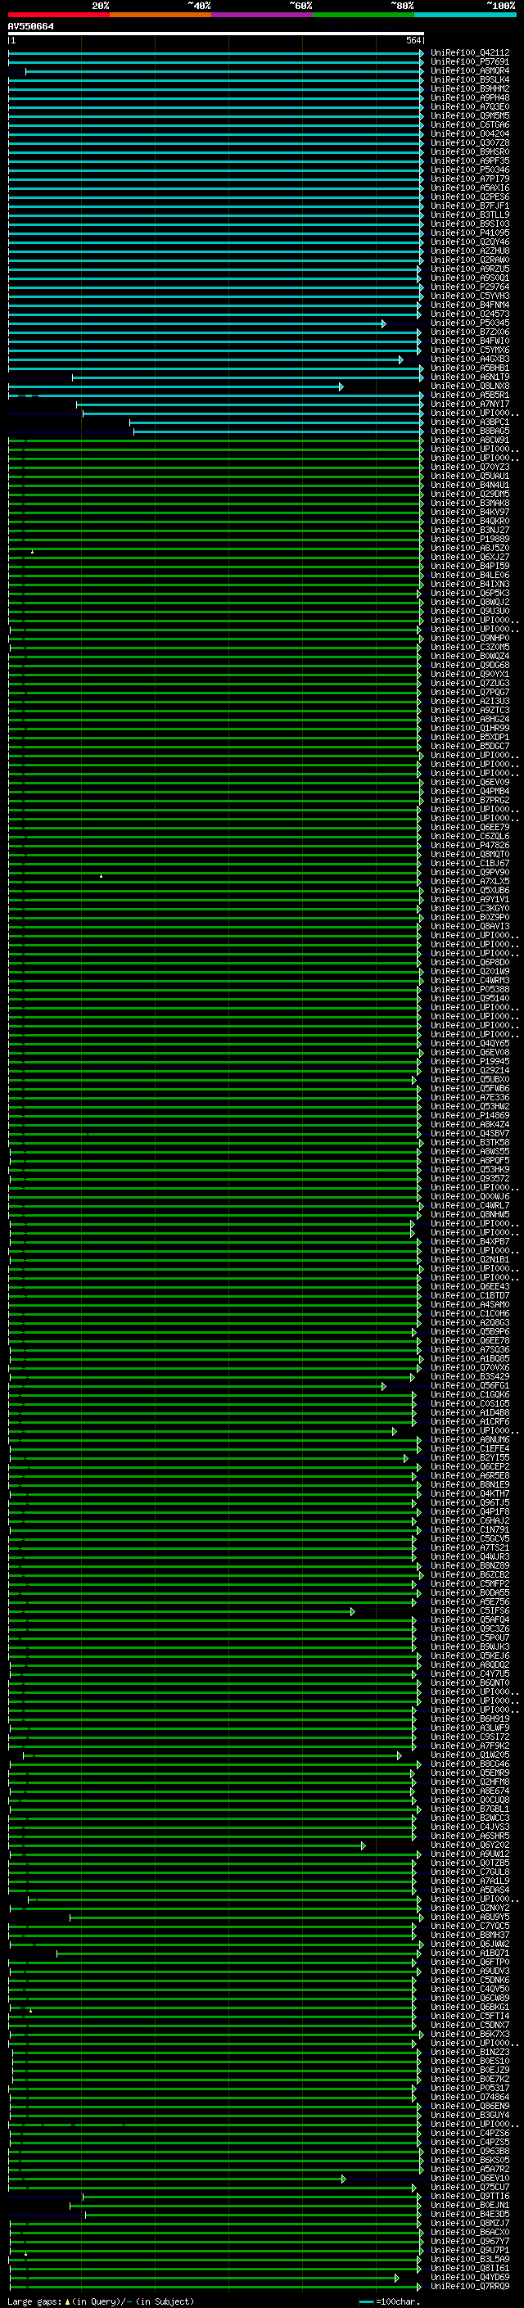
Task: Select the UniRef100_Q9PV90 entry
Action: pyautogui.click(x=469, y=873)
